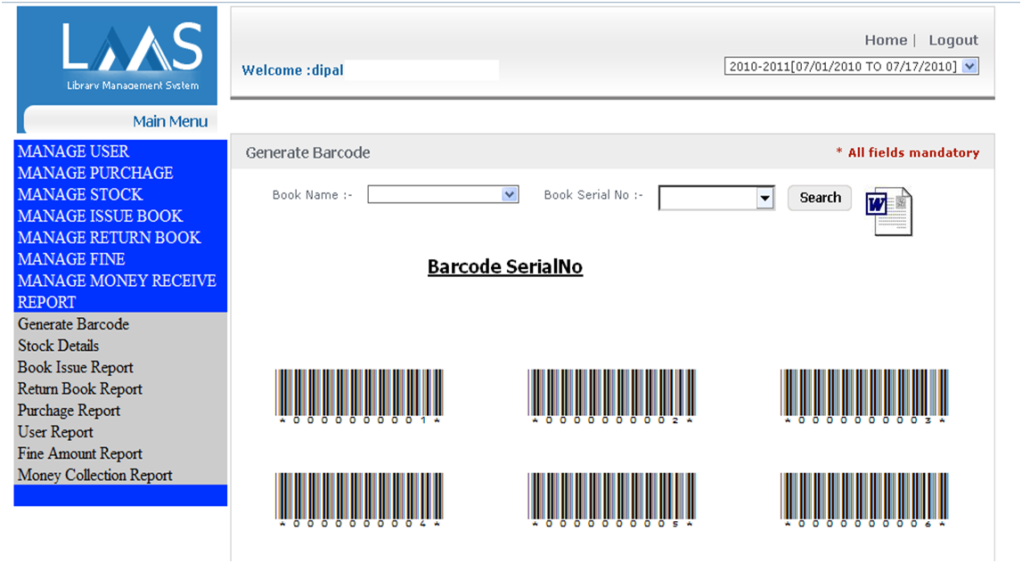Open the MANAGE ISSUE BOOK menu
Screen dimensions: 1022x563
[100, 216]
